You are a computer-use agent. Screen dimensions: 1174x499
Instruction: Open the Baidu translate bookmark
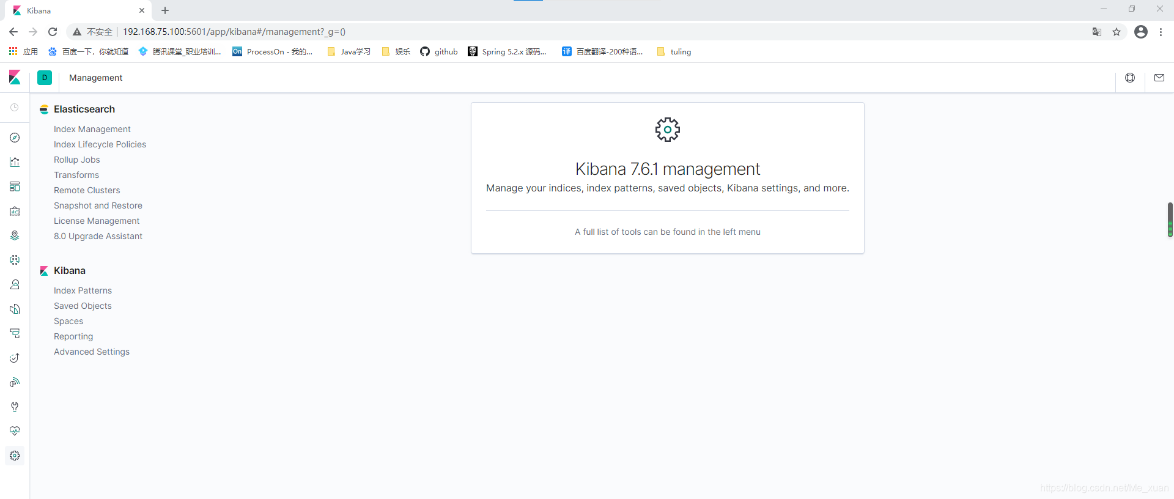click(602, 51)
